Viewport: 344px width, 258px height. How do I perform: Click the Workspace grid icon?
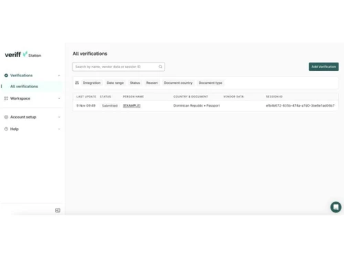click(6, 98)
